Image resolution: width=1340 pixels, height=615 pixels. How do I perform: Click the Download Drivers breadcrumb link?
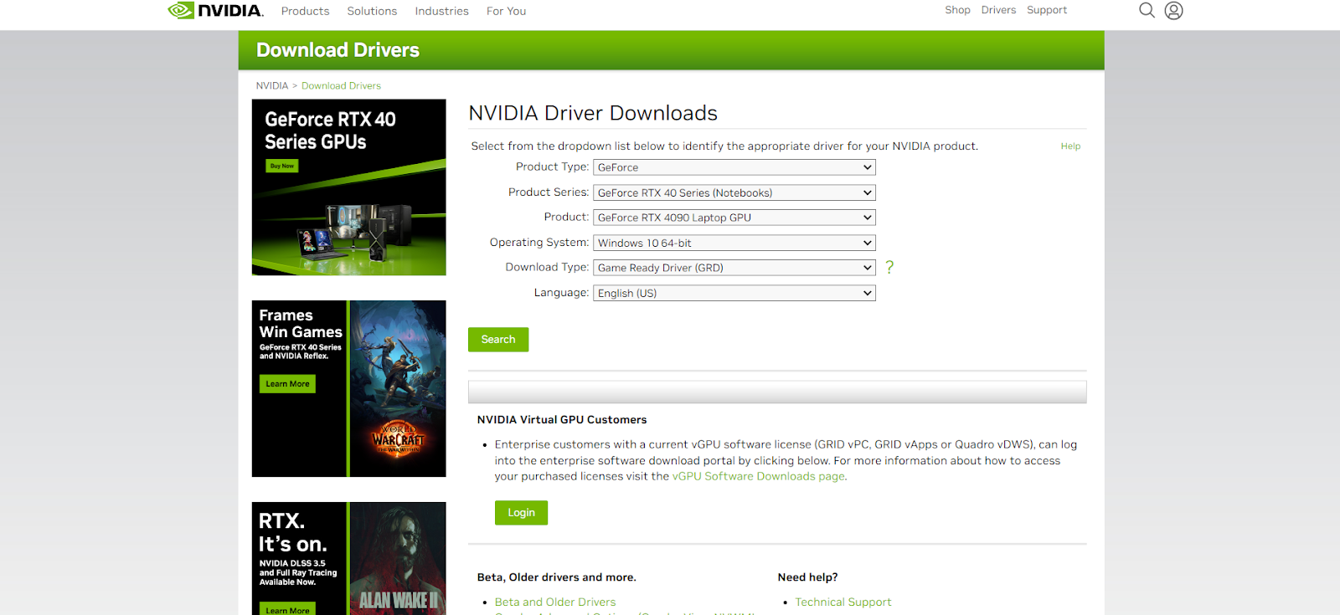click(341, 85)
